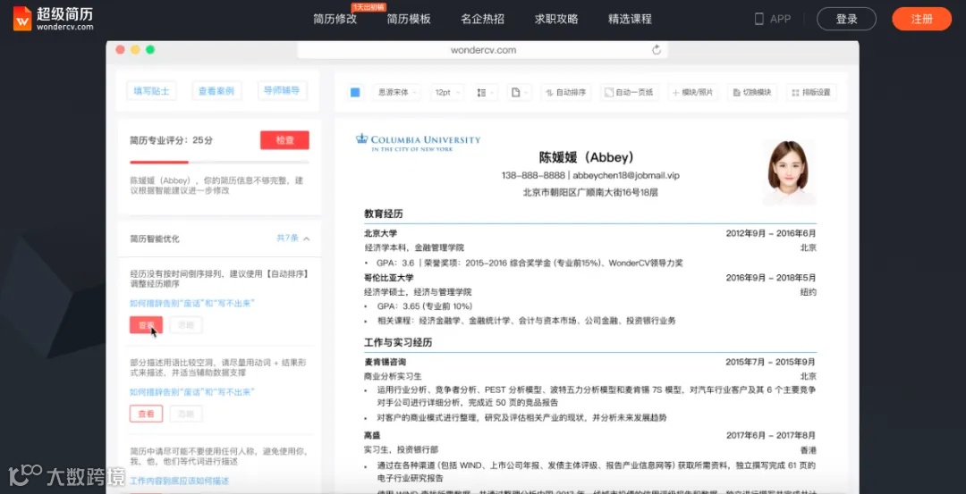Viewport: 966px width, 494px height.
Task: Click the browser reload icon in address bar
Action: click(657, 50)
